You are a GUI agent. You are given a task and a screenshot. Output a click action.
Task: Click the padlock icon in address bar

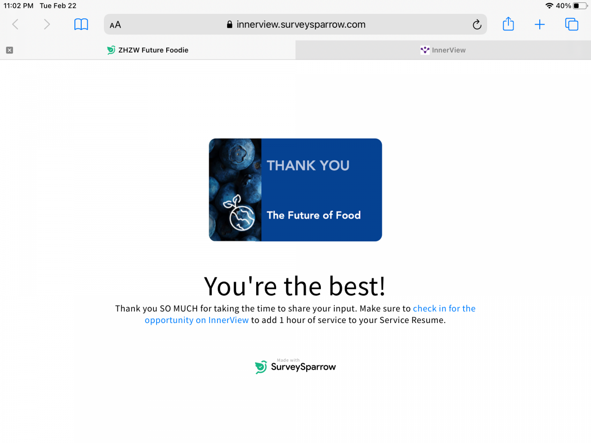point(229,24)
